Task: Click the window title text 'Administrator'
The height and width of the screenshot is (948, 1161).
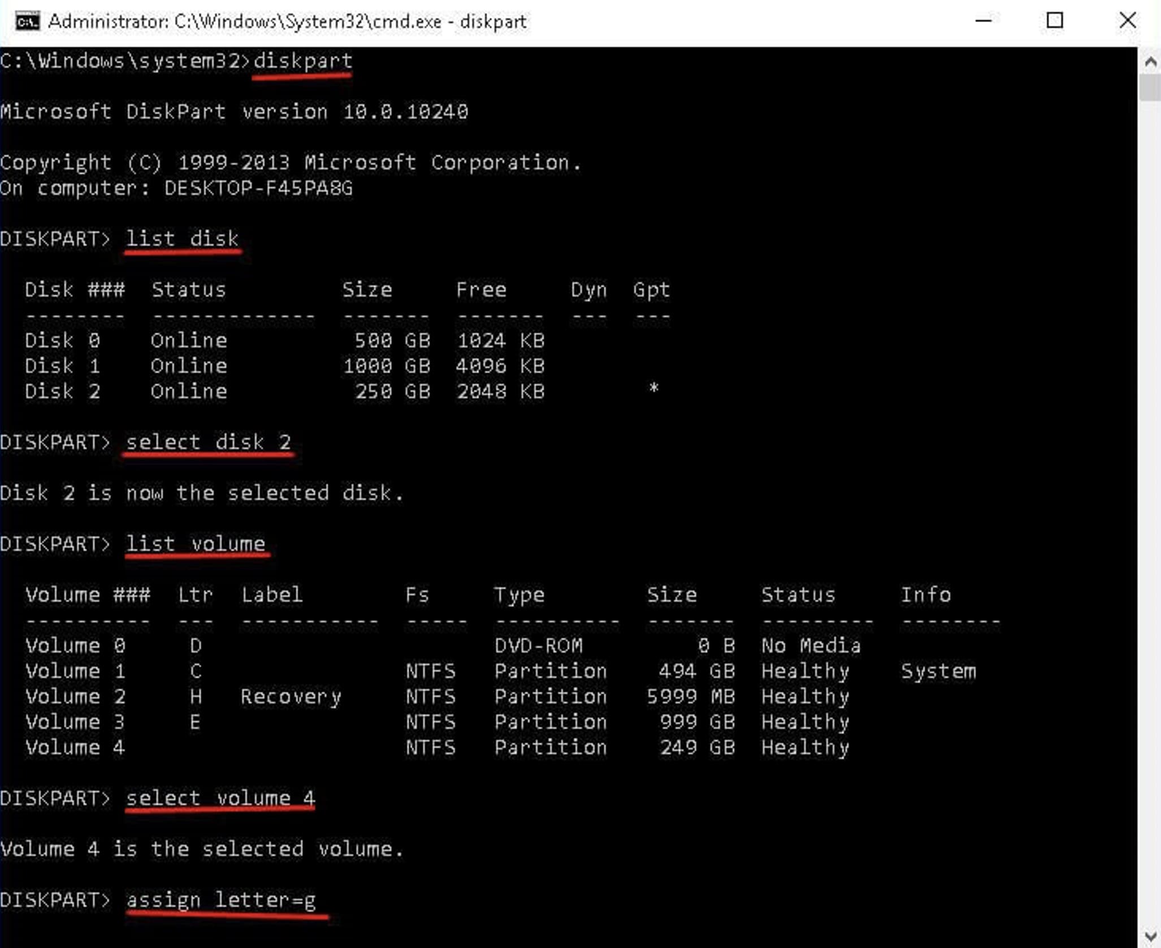Action: point(107,21)
